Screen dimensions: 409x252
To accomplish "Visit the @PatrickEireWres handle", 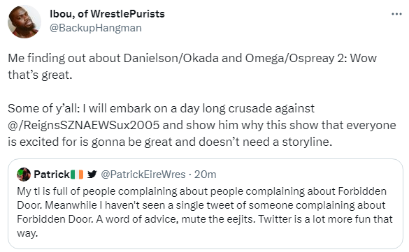I will pyautogui.click(x=143, y=175).
